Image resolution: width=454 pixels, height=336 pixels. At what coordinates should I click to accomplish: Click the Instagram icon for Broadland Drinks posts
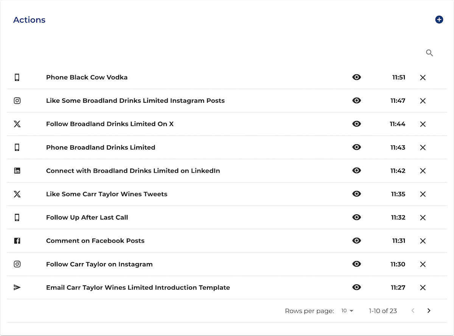point(17,101)
